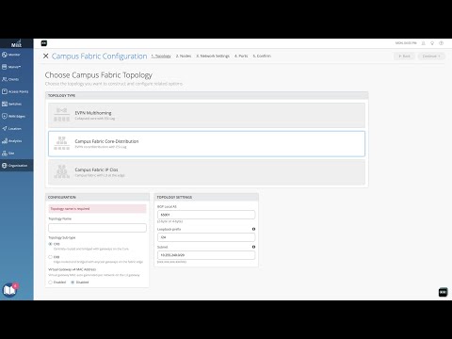This screenshot has width=452, height=339.
Task: Choose the Campus Fabric IP Clos card
Action: tap(206, 172)
